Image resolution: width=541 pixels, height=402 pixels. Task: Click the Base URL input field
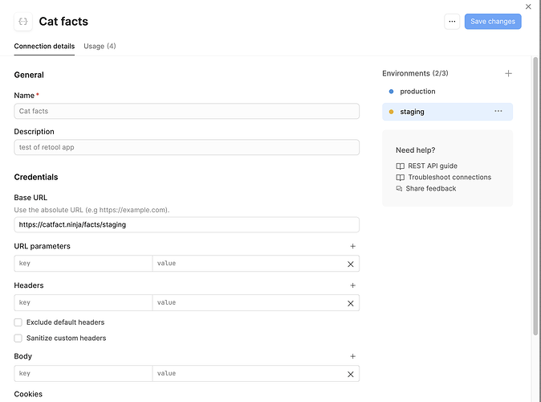(x=187, y=224)
